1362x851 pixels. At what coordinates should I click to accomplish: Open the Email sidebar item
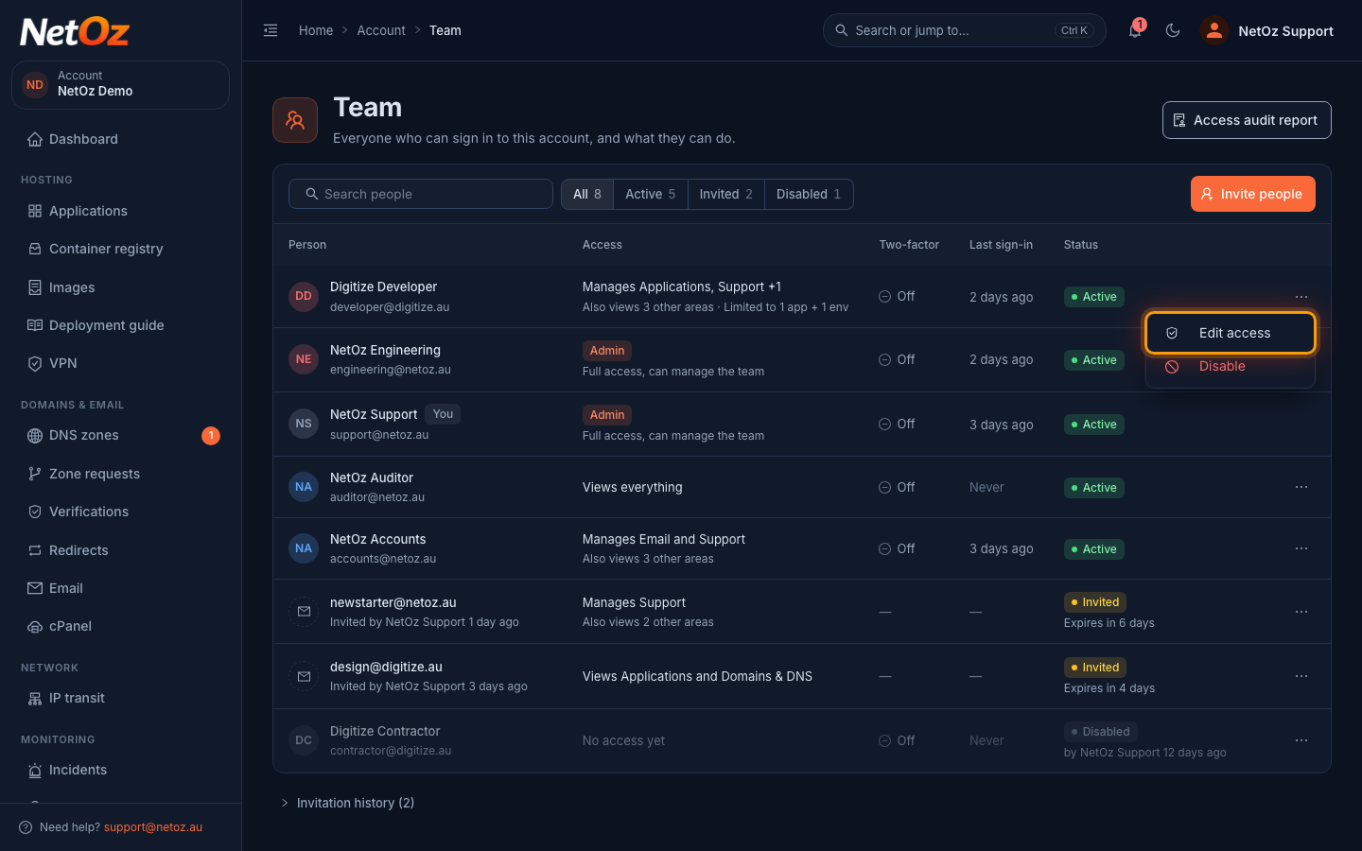(120, 588)
